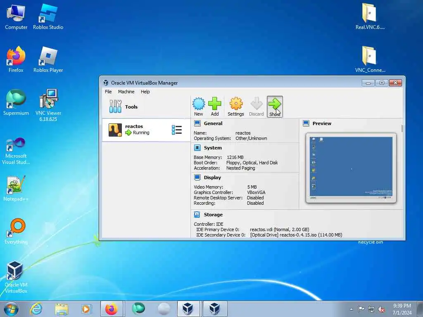Select the VNC_Conne folder on desktop
The image size is (423, 317).
point(370,59)
